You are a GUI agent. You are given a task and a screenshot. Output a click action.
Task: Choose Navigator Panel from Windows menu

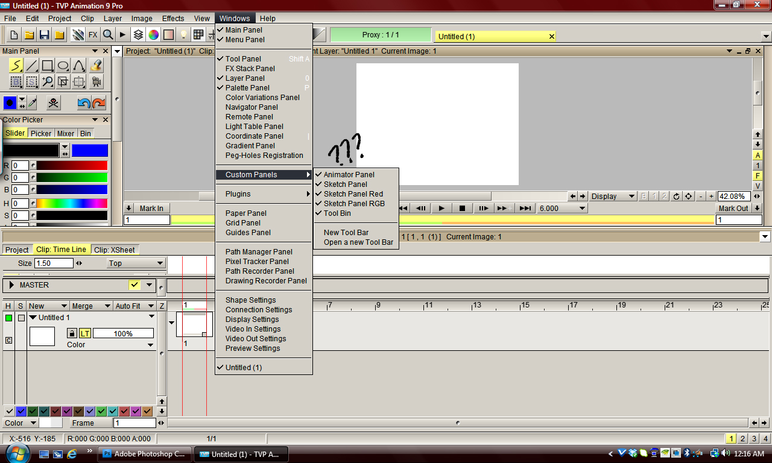click(x=264, y=107)
